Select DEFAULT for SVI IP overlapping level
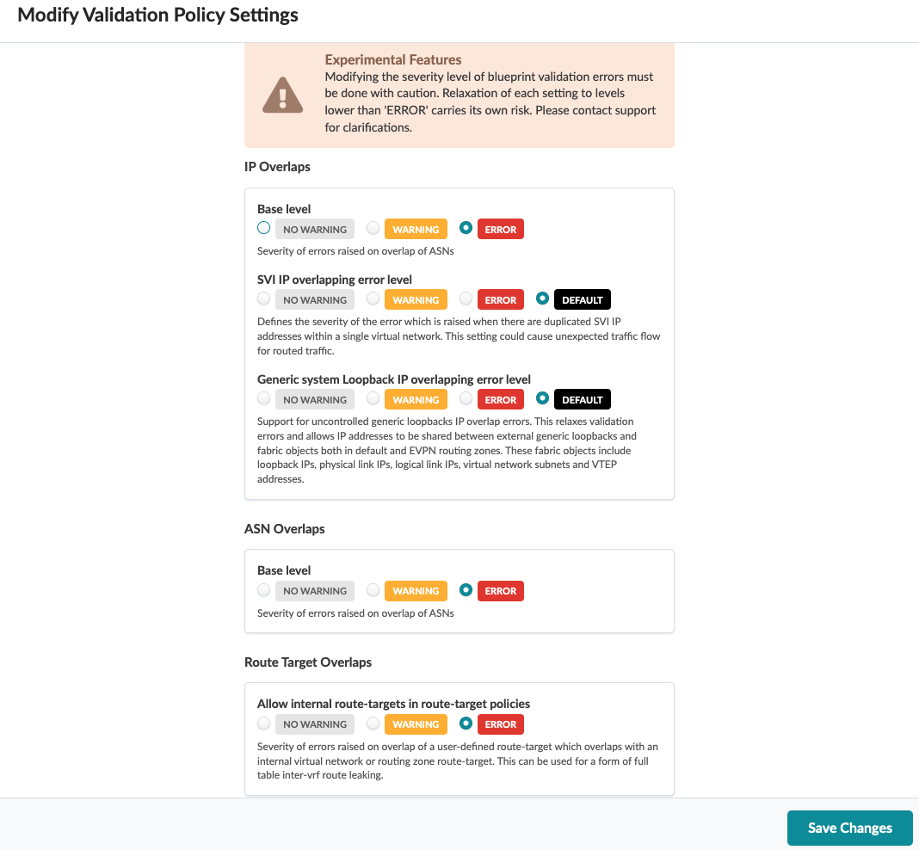Image resolution: width=919 pixels, height=850 pixels. 542,299
